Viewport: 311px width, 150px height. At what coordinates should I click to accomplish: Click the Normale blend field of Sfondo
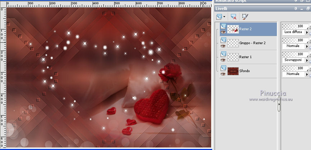293,74
